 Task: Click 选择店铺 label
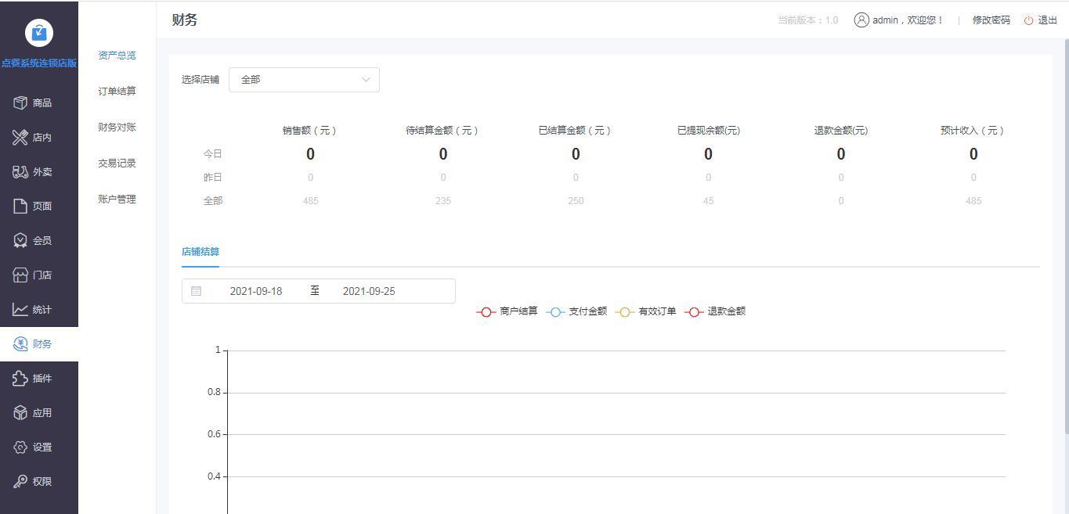(200, 80)
